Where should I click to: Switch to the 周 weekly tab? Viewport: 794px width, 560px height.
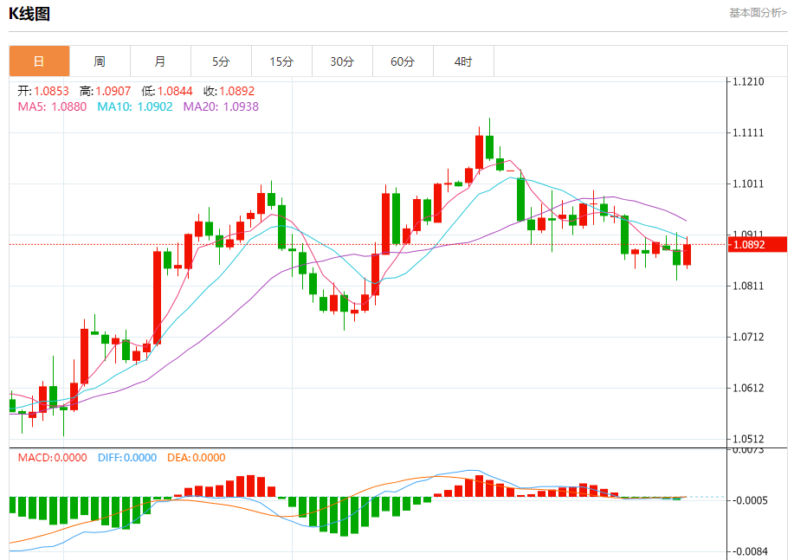pyautogui.click(x=100, y=61)
